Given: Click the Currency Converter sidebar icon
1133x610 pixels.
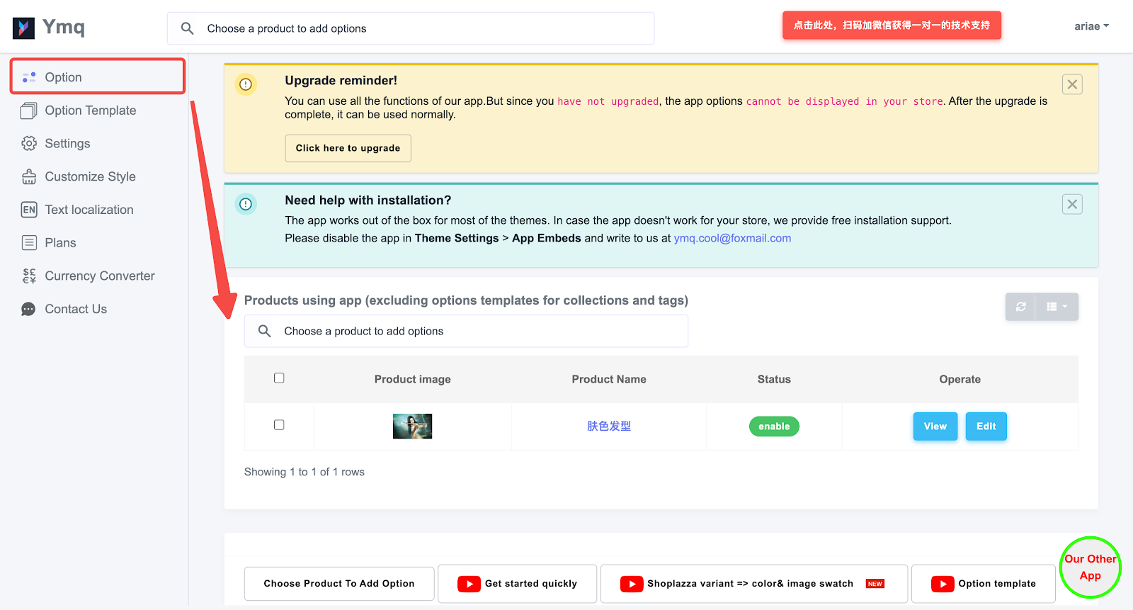Looking at the screenshot, I should coord(29,276).
